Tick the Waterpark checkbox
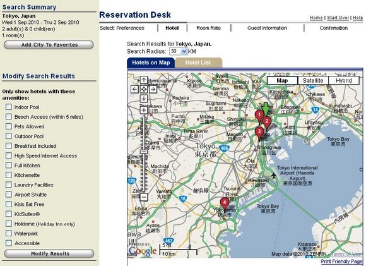The height and width of the screenshot is (266, 366). pos(9,233)
